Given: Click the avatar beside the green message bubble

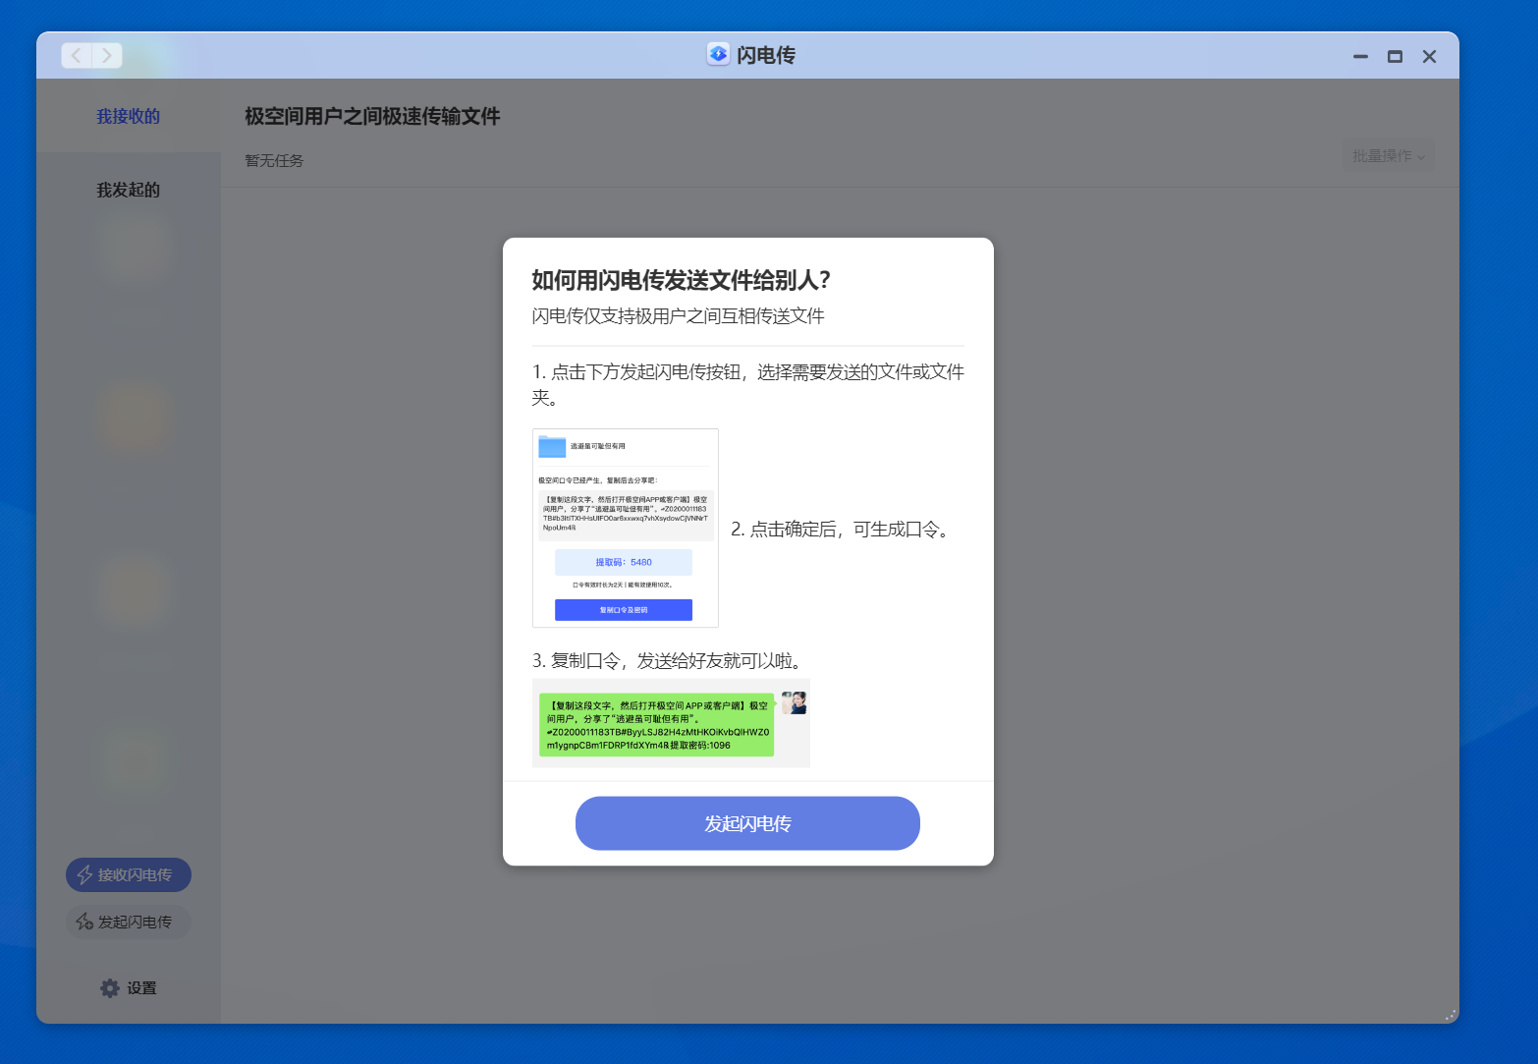Looking at the screenshot, I should coord(796,702).
